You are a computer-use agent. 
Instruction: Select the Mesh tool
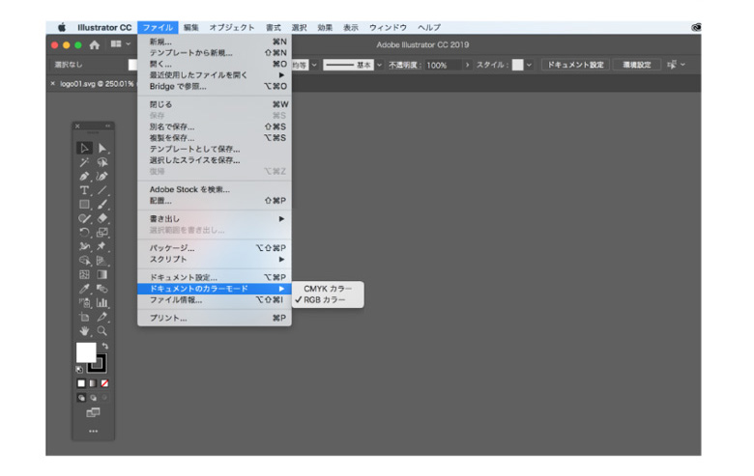tap(84, 275)
